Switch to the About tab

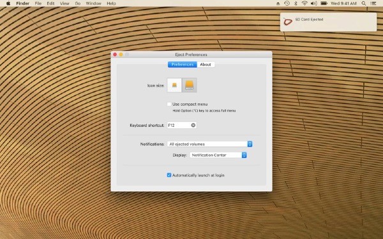click(x=206, y=64)
